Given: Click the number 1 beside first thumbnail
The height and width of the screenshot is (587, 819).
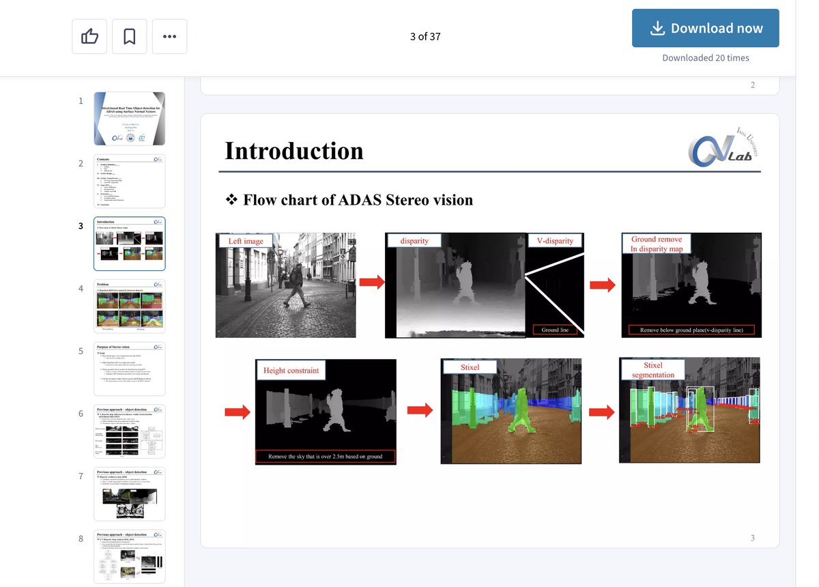Looking at the screenshot, I should click(81, 100).
